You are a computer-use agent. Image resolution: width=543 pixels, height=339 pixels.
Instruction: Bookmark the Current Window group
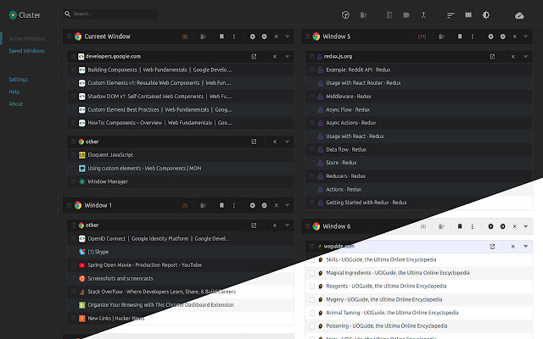pos(222,37)
